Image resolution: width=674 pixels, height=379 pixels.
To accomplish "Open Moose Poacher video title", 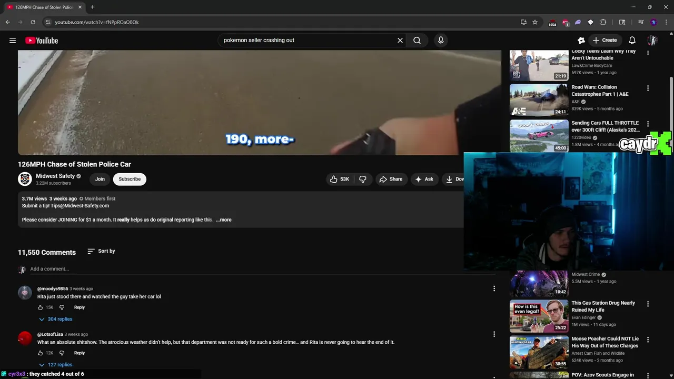I will [x=605, y=342].
